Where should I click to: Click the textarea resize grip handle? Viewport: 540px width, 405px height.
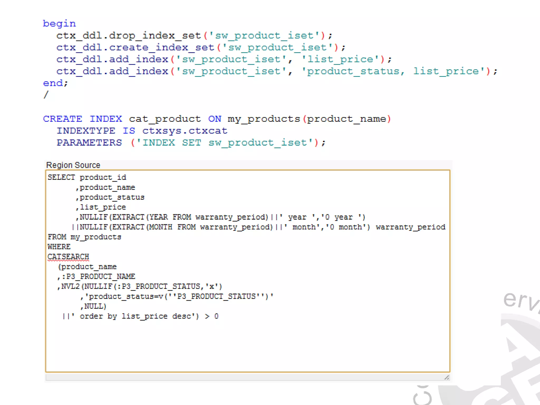(446, 378)
